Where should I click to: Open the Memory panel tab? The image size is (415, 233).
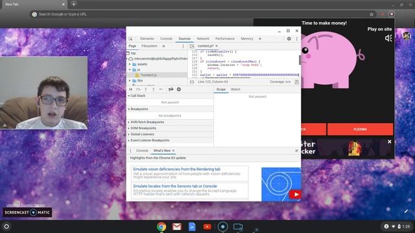(x=247, y=39)
